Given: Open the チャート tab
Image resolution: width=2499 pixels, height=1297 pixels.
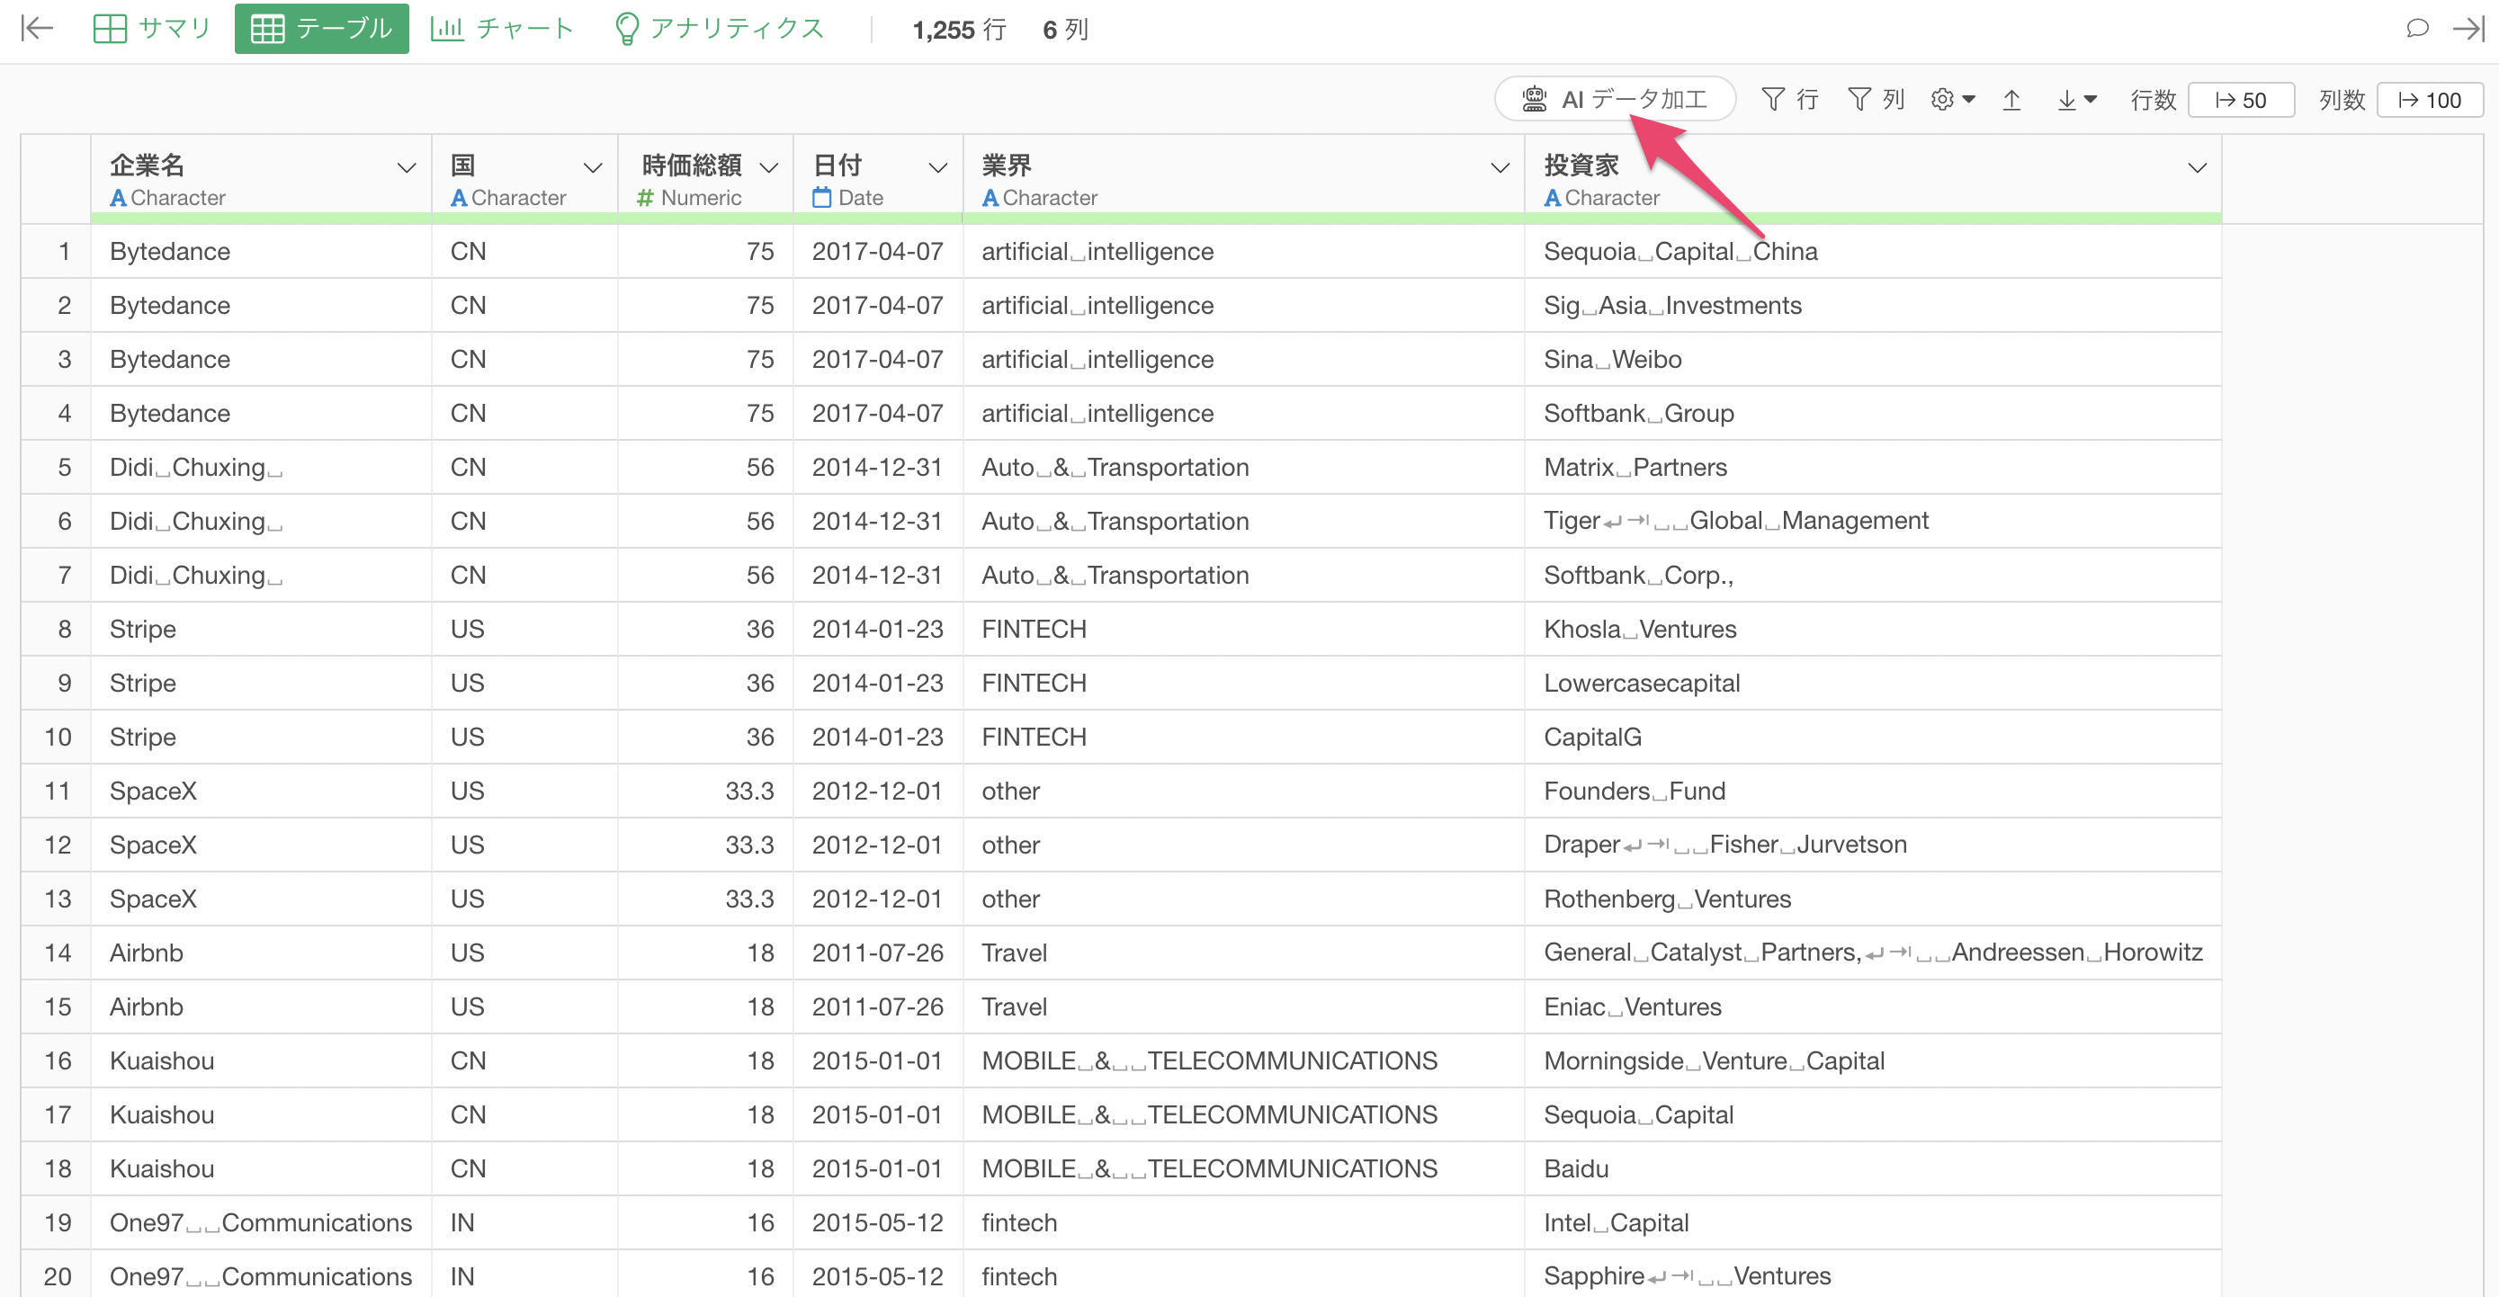Looking at the screenshot, I should [503, 28].
